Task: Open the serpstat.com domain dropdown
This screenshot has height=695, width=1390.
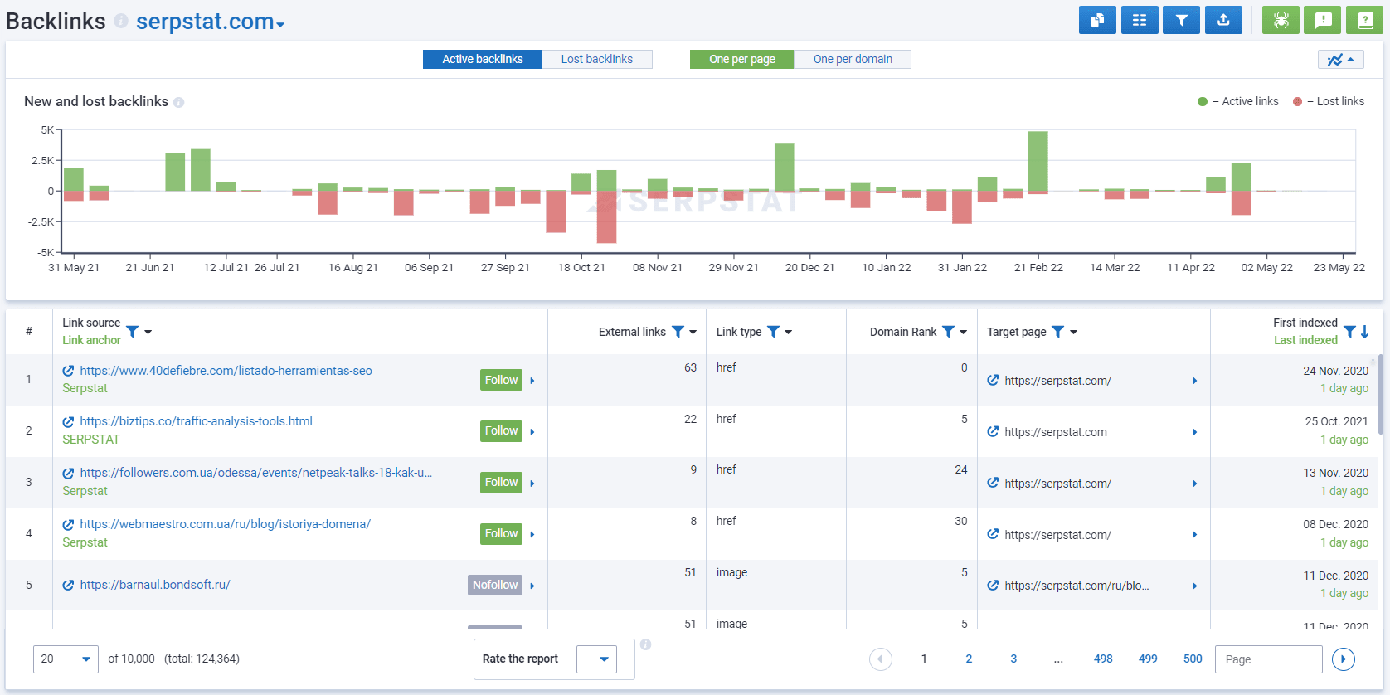Action: (x=211, y=22)
